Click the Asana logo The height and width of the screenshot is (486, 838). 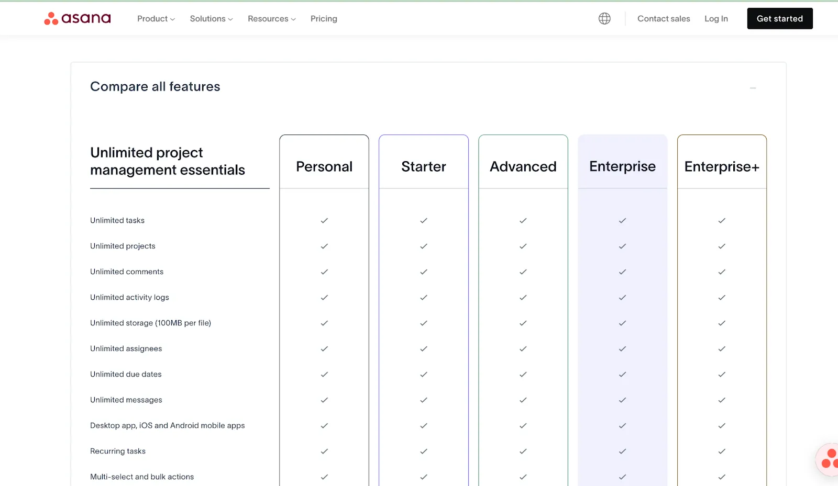tap(77, 18)
